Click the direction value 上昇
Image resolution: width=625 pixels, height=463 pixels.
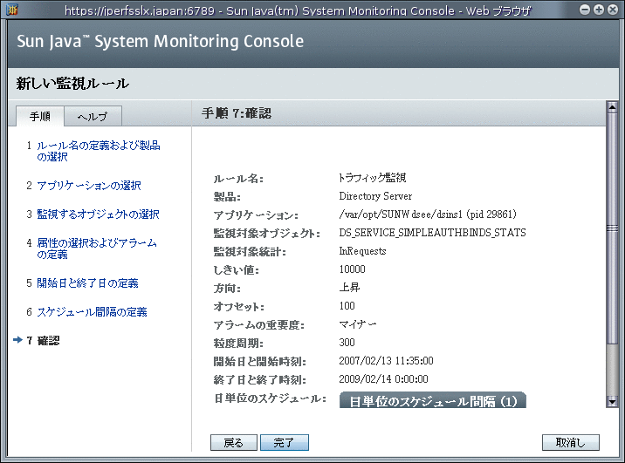(349, 288)
